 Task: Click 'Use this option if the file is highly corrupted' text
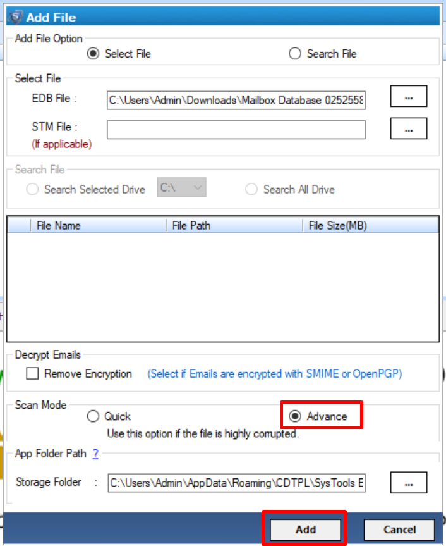coord(203,434)
